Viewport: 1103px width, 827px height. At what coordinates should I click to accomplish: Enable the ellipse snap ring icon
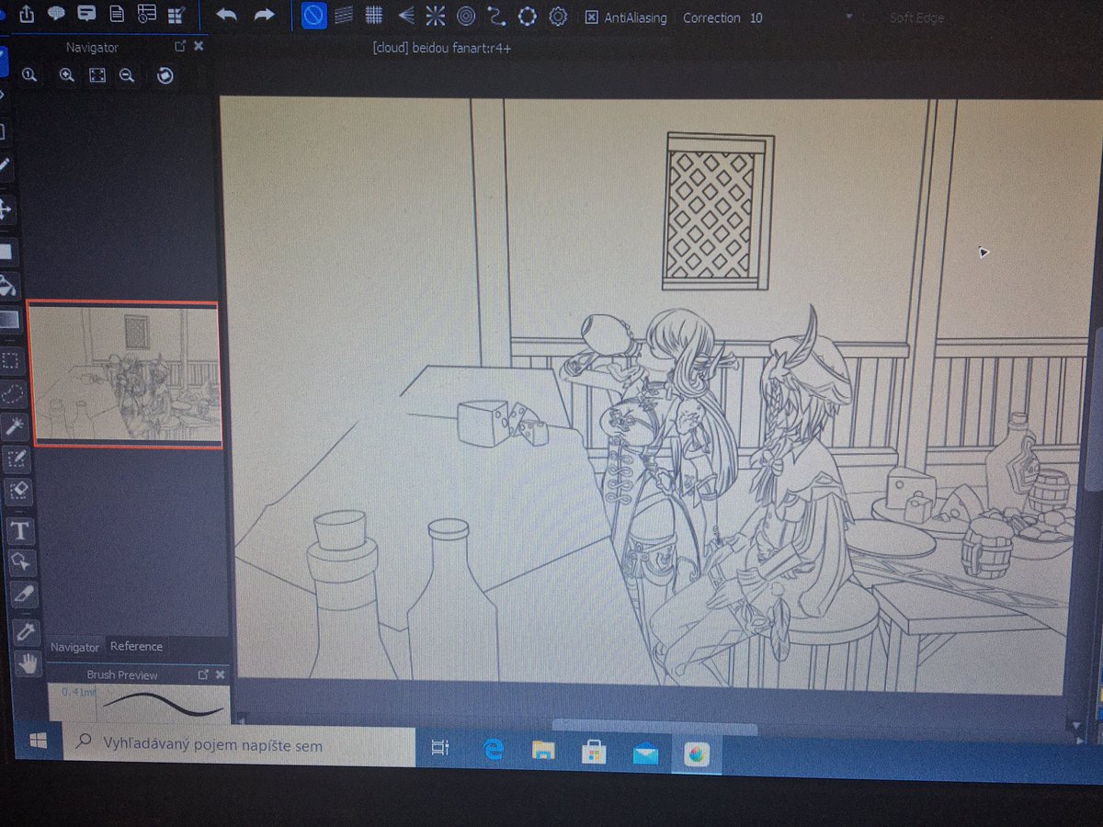click(527, 17)
